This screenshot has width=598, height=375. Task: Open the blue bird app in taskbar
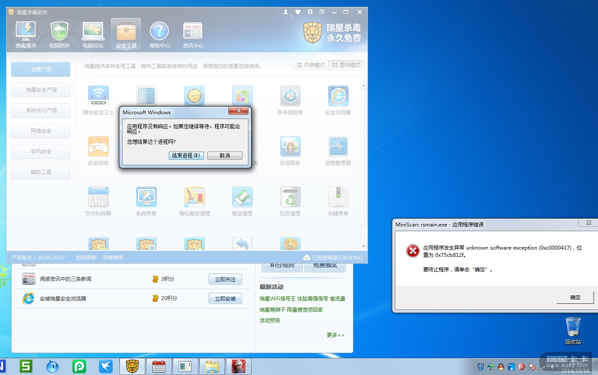[106, 366]
